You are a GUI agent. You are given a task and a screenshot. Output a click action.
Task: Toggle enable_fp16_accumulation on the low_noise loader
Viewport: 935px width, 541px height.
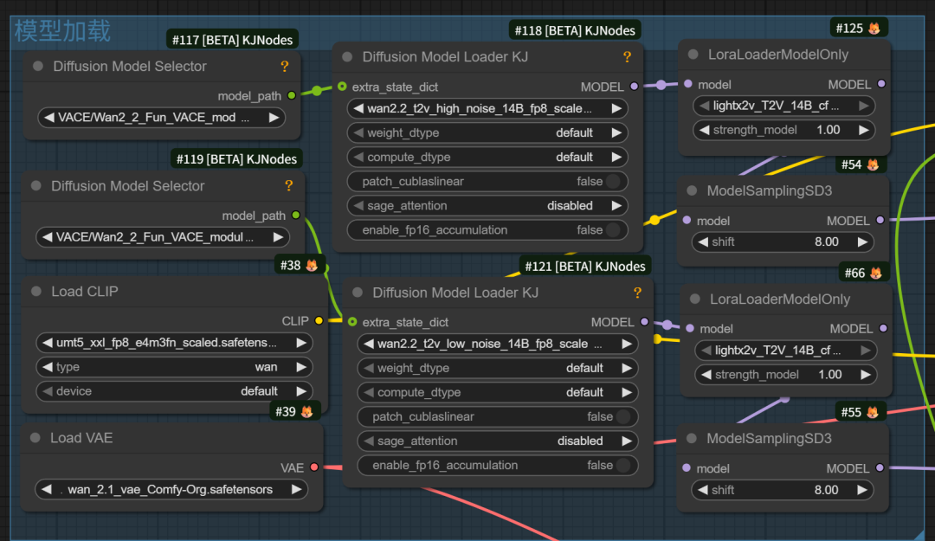(497, 465)
